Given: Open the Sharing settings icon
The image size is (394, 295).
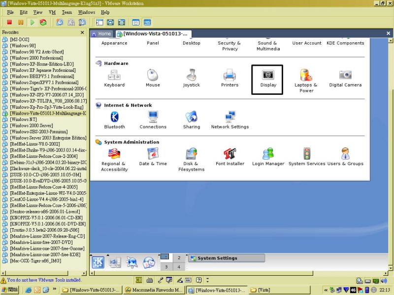Looking at the screenshot, I should 192,120.
